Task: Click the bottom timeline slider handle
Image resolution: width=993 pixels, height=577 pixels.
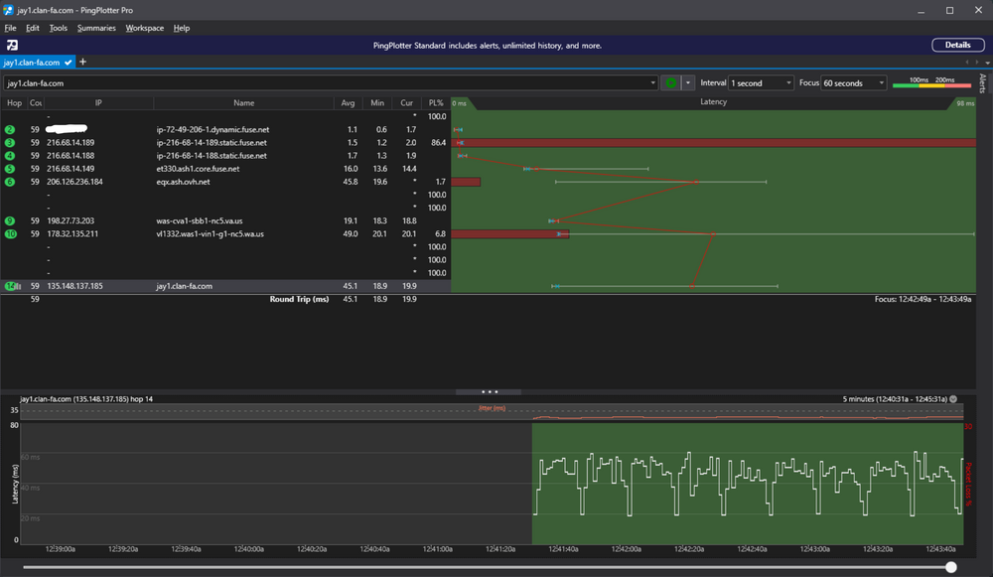Action: tap(950, 567)
